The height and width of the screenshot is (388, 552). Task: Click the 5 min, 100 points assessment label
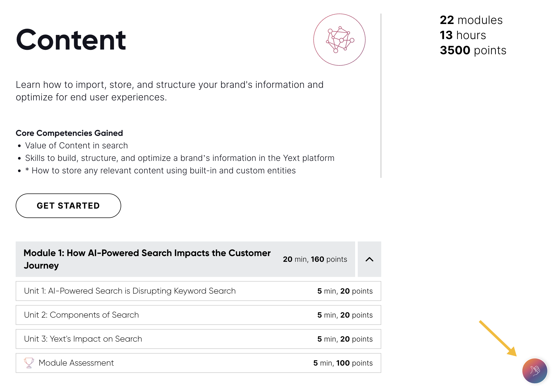[343, 363]
